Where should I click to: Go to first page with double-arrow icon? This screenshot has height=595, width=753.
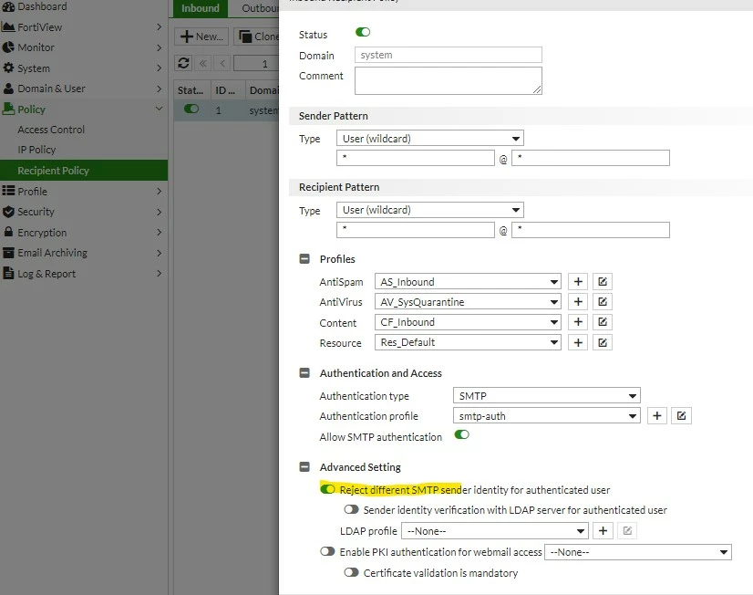[203, 63]
